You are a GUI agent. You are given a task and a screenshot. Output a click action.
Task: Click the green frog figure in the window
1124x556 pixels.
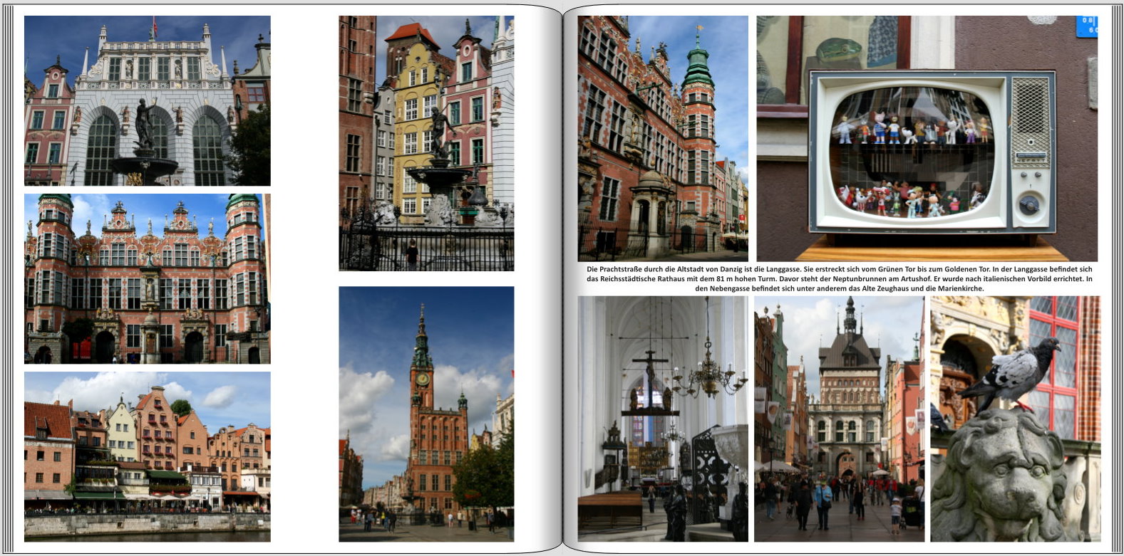838,50
